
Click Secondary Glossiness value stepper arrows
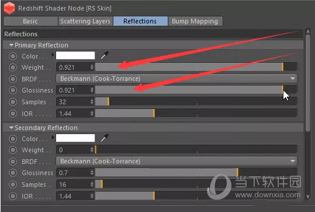coord(92,173)
